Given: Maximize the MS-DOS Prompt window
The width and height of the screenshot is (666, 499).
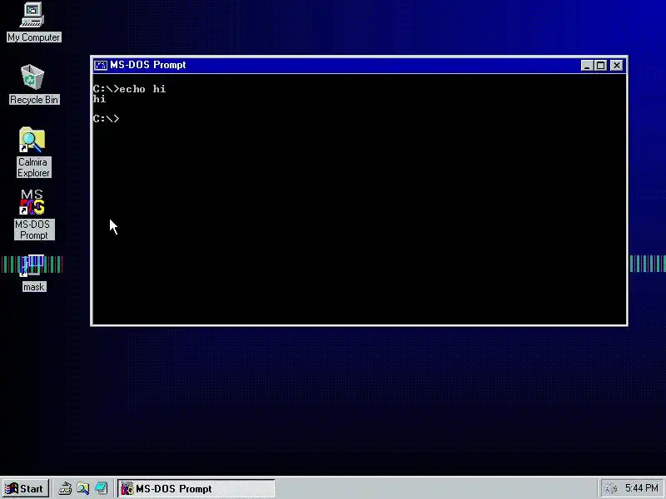Looking at the screenshot, I should [600, 66].
